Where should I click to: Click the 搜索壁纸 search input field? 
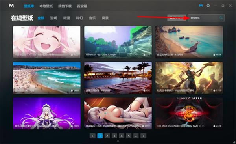[206, 18]
